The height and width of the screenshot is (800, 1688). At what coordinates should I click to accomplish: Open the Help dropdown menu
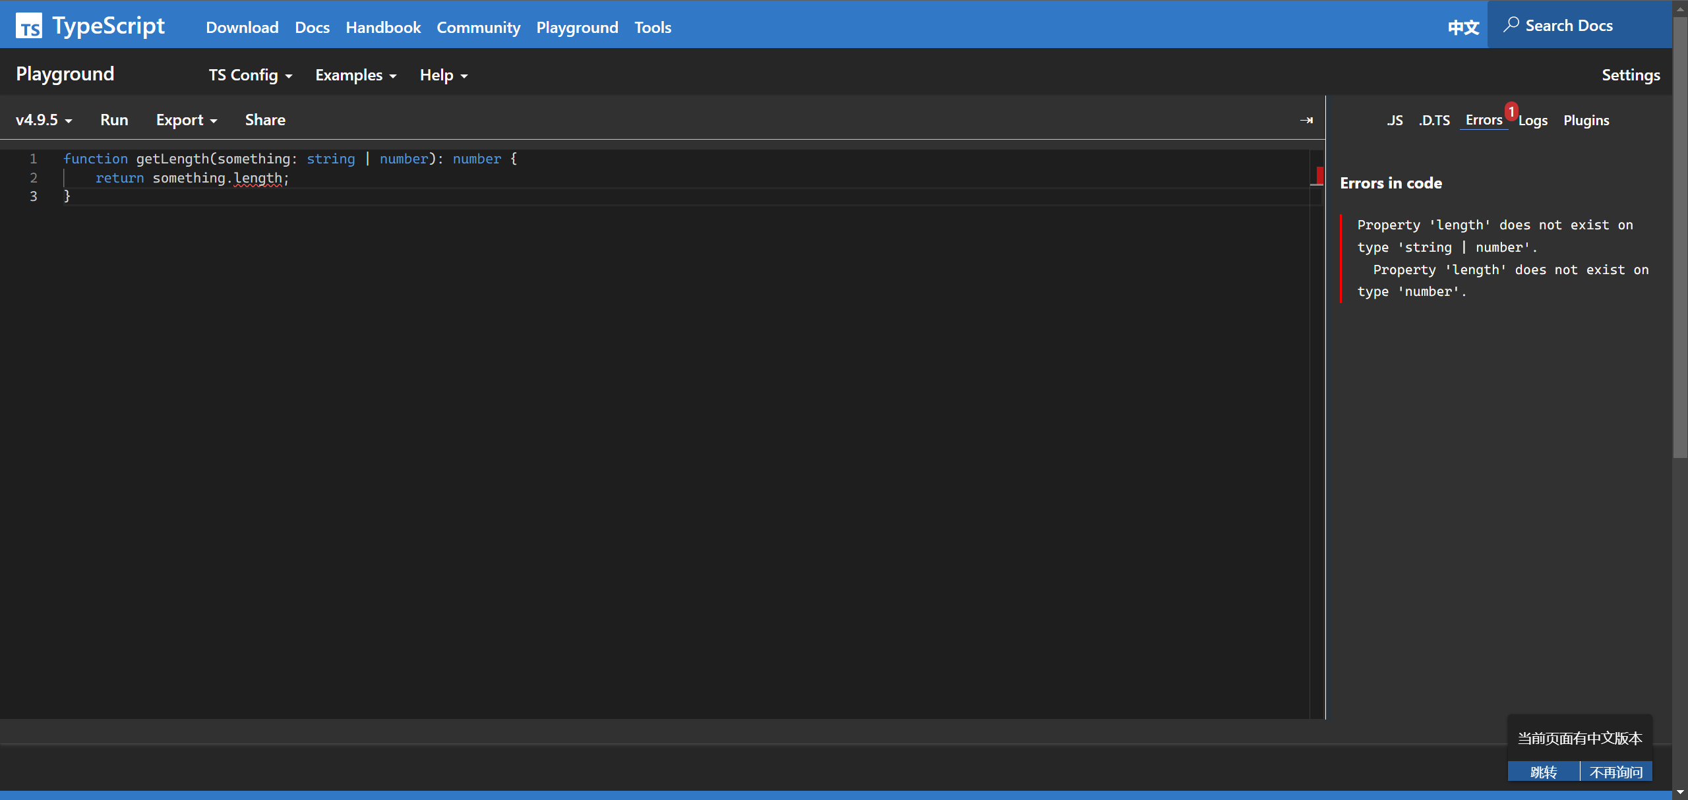tap(444, 75)
